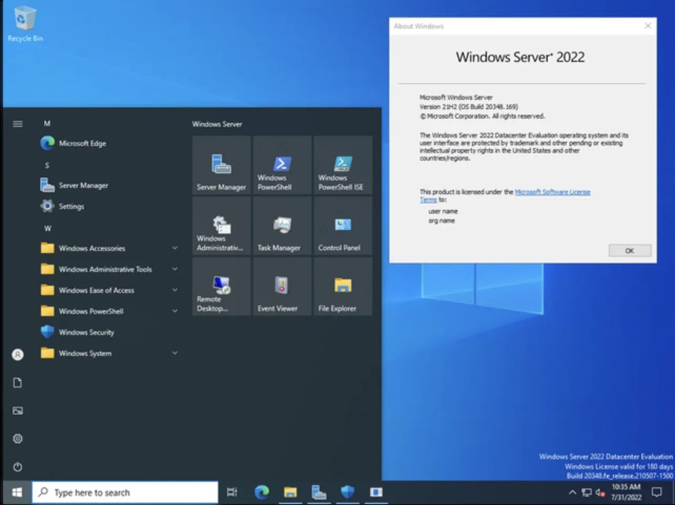Open Task View on the taskbar

(232, 492)
